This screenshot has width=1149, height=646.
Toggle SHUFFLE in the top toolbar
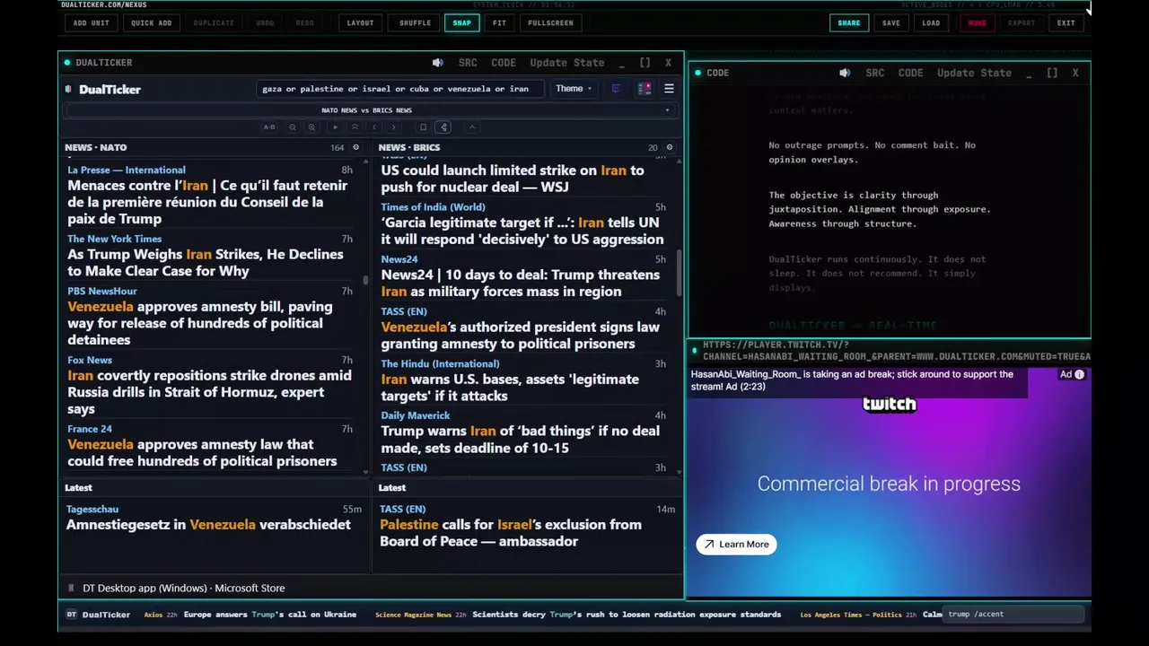point(415,22)
